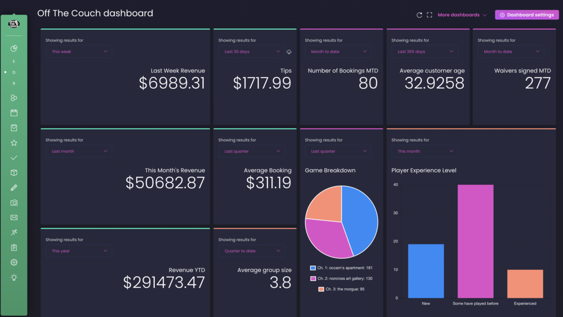The image size is (563, 317).
Task: Open Number of Bookings 'Month to date' dropdown
Action: point(338,52)
